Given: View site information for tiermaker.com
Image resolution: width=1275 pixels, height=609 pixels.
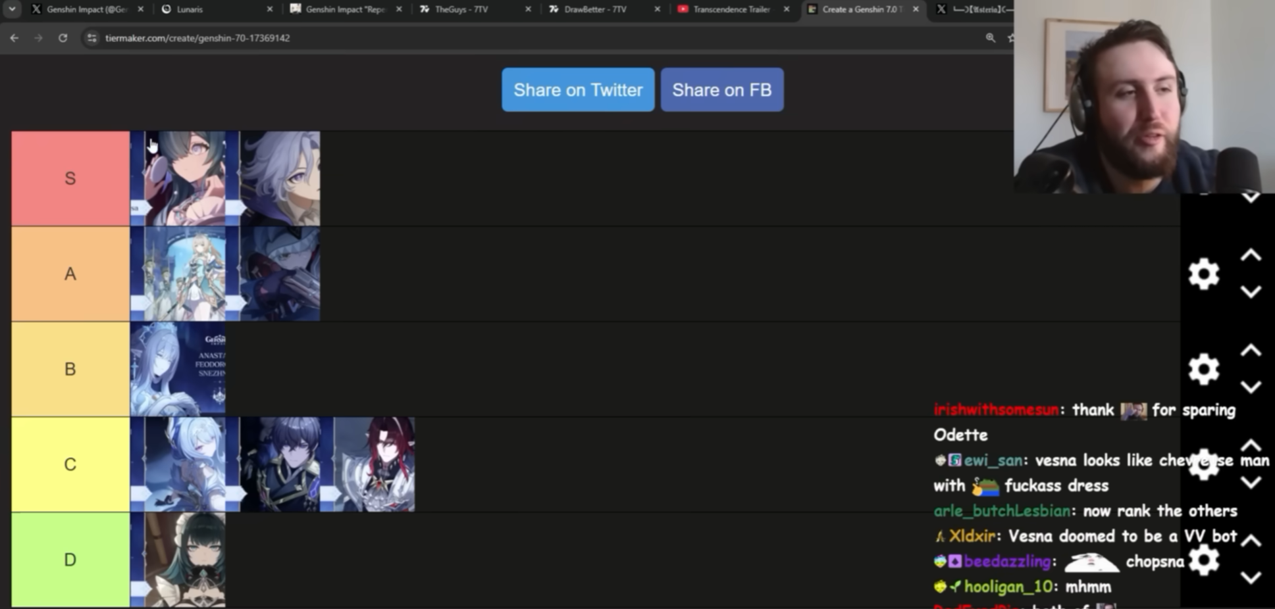Looking at the screenshot, I should pos(92,38).
